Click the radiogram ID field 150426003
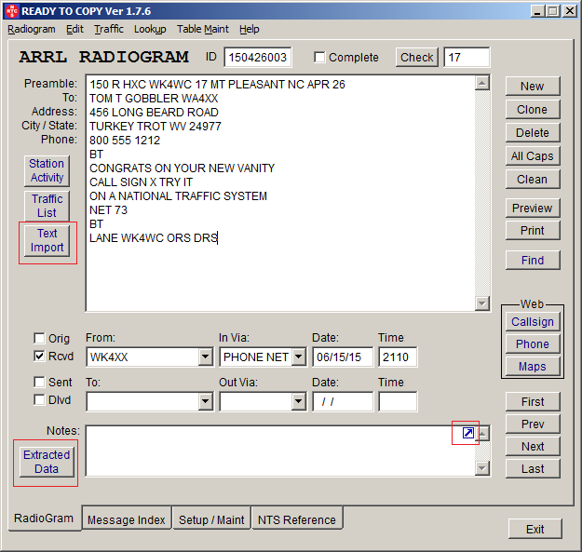 click(258, 58)
